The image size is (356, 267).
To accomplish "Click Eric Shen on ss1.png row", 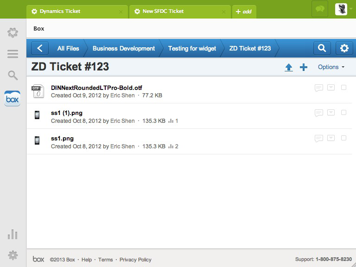I will tap(122, 146).
